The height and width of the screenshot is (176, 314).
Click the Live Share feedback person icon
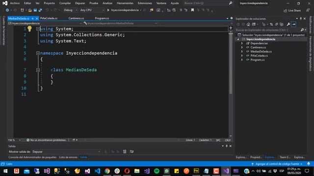click(308, 10)
